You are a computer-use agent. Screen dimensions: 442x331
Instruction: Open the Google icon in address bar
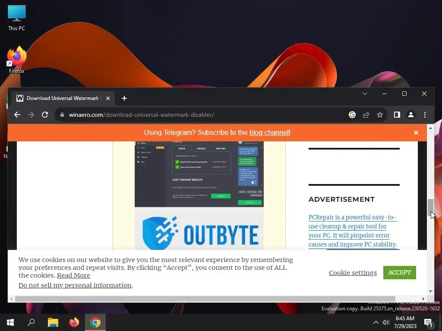pos(352,115)
